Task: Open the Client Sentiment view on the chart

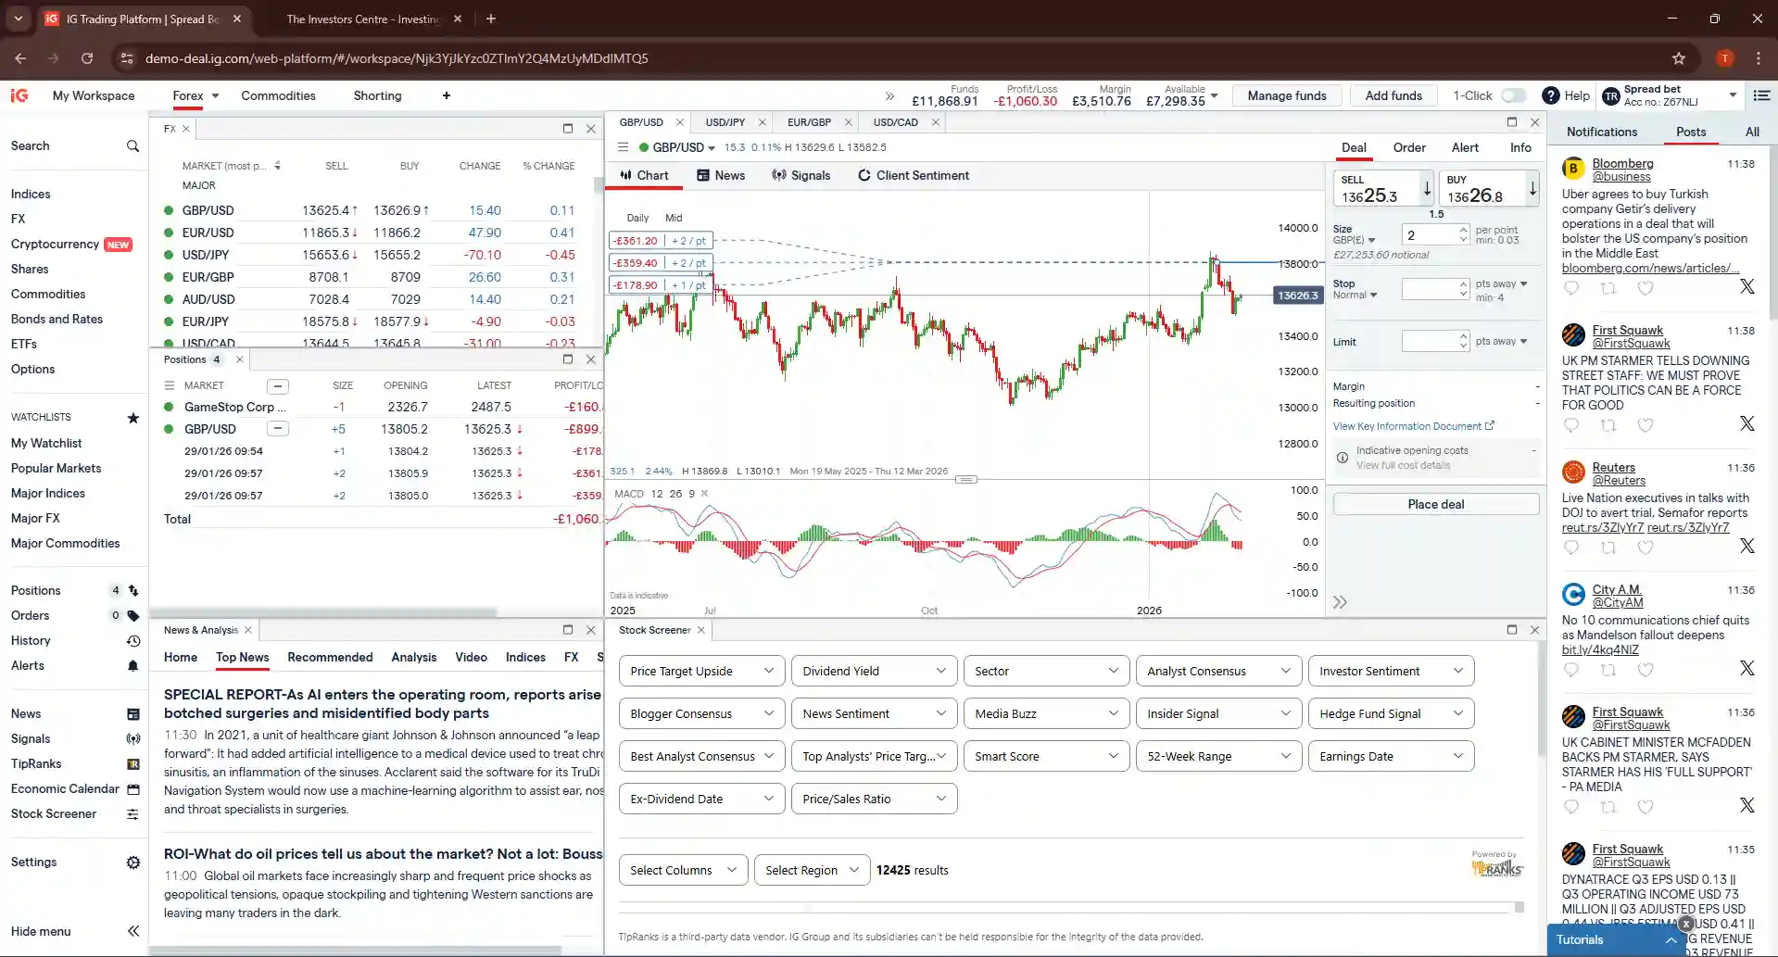Action: (x=914, y=175)
